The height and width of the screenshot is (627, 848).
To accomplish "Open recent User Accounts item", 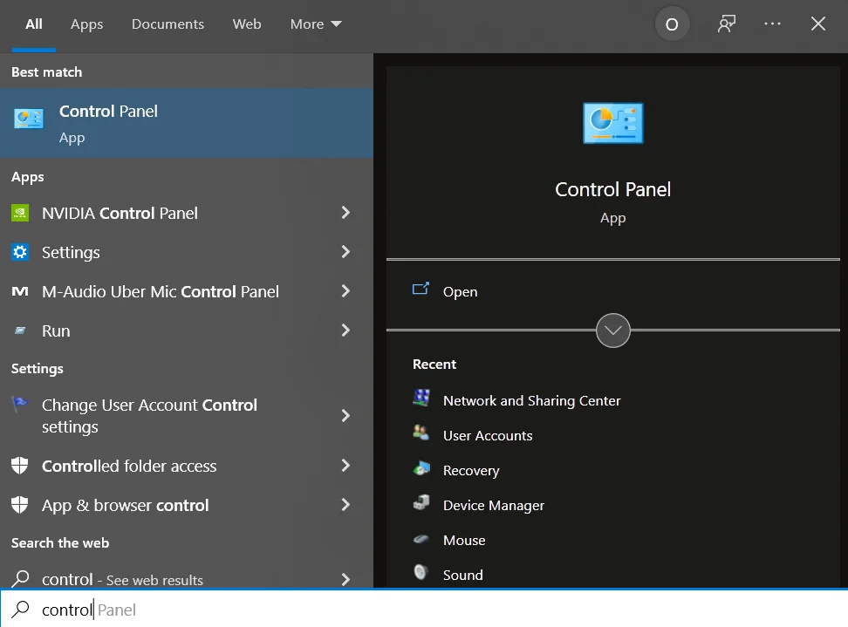I will pyautogui.click(x=488, y=436).
